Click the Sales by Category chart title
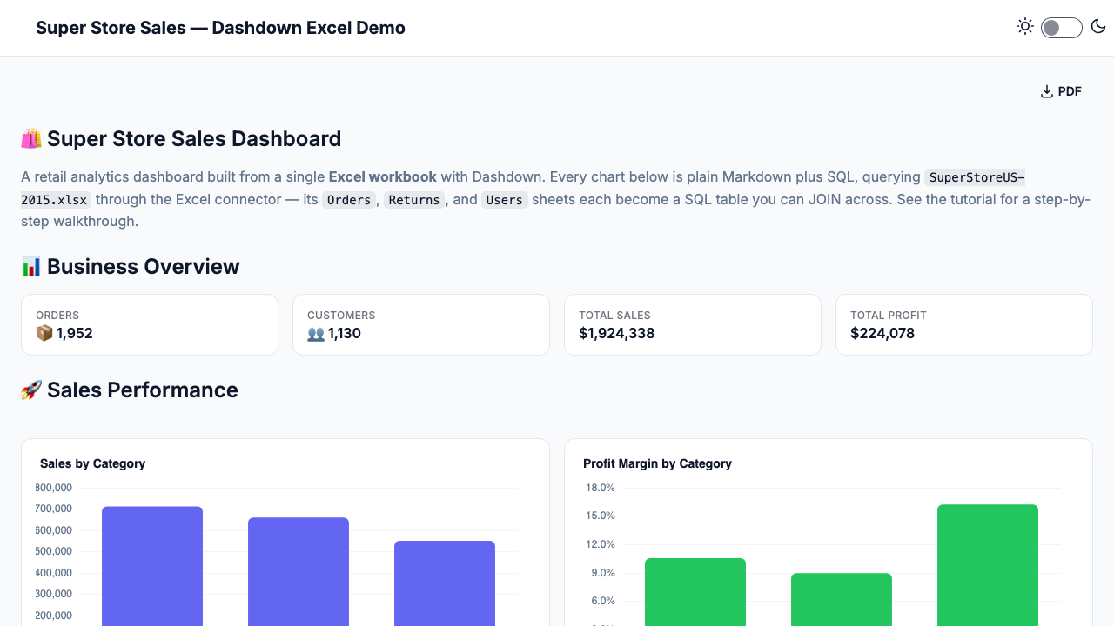This screenshot has height=626, width=1114. click(x=92, y=463)
